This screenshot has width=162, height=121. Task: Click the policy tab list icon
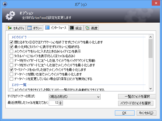click(30, 28)
